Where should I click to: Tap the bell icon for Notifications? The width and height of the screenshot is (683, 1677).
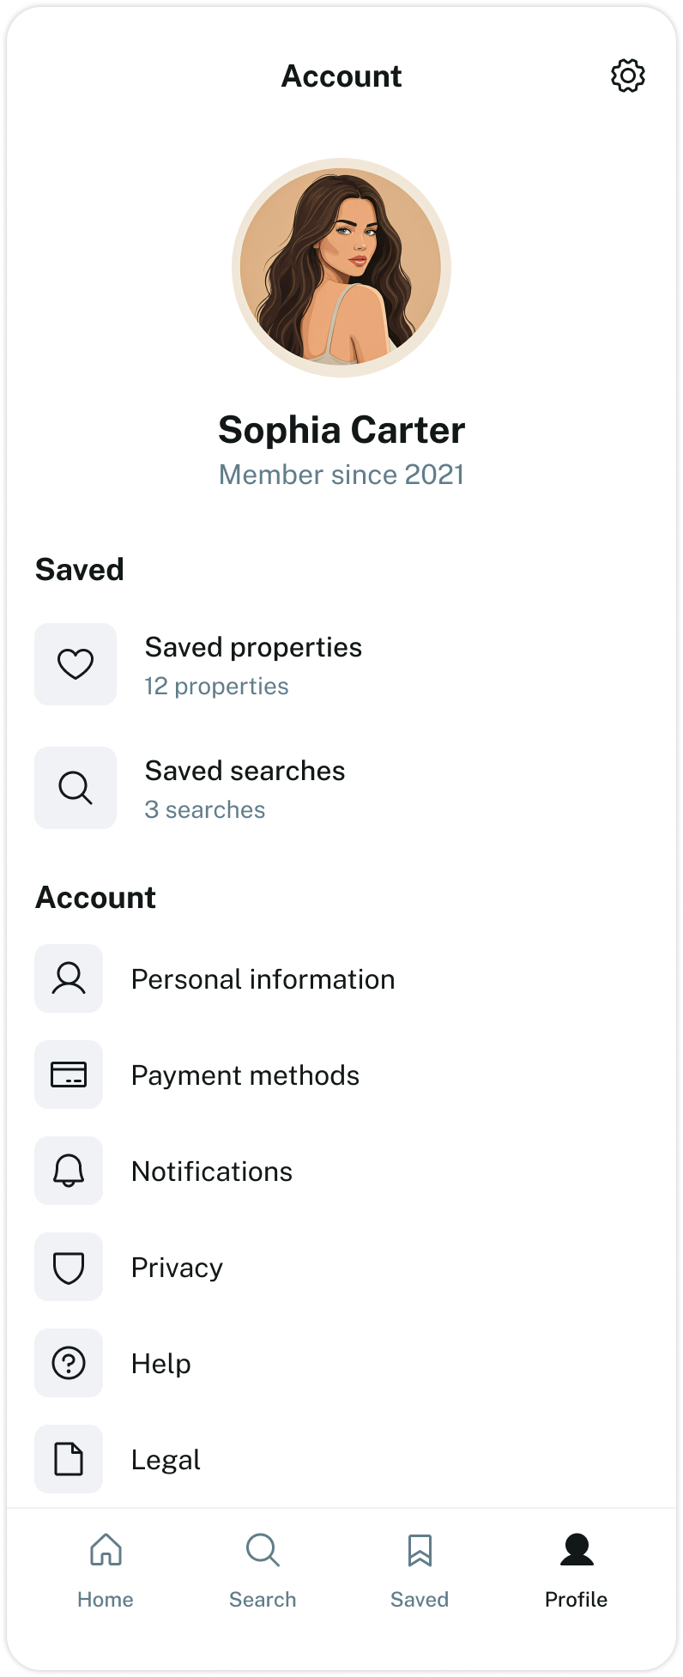point(69,1171)
